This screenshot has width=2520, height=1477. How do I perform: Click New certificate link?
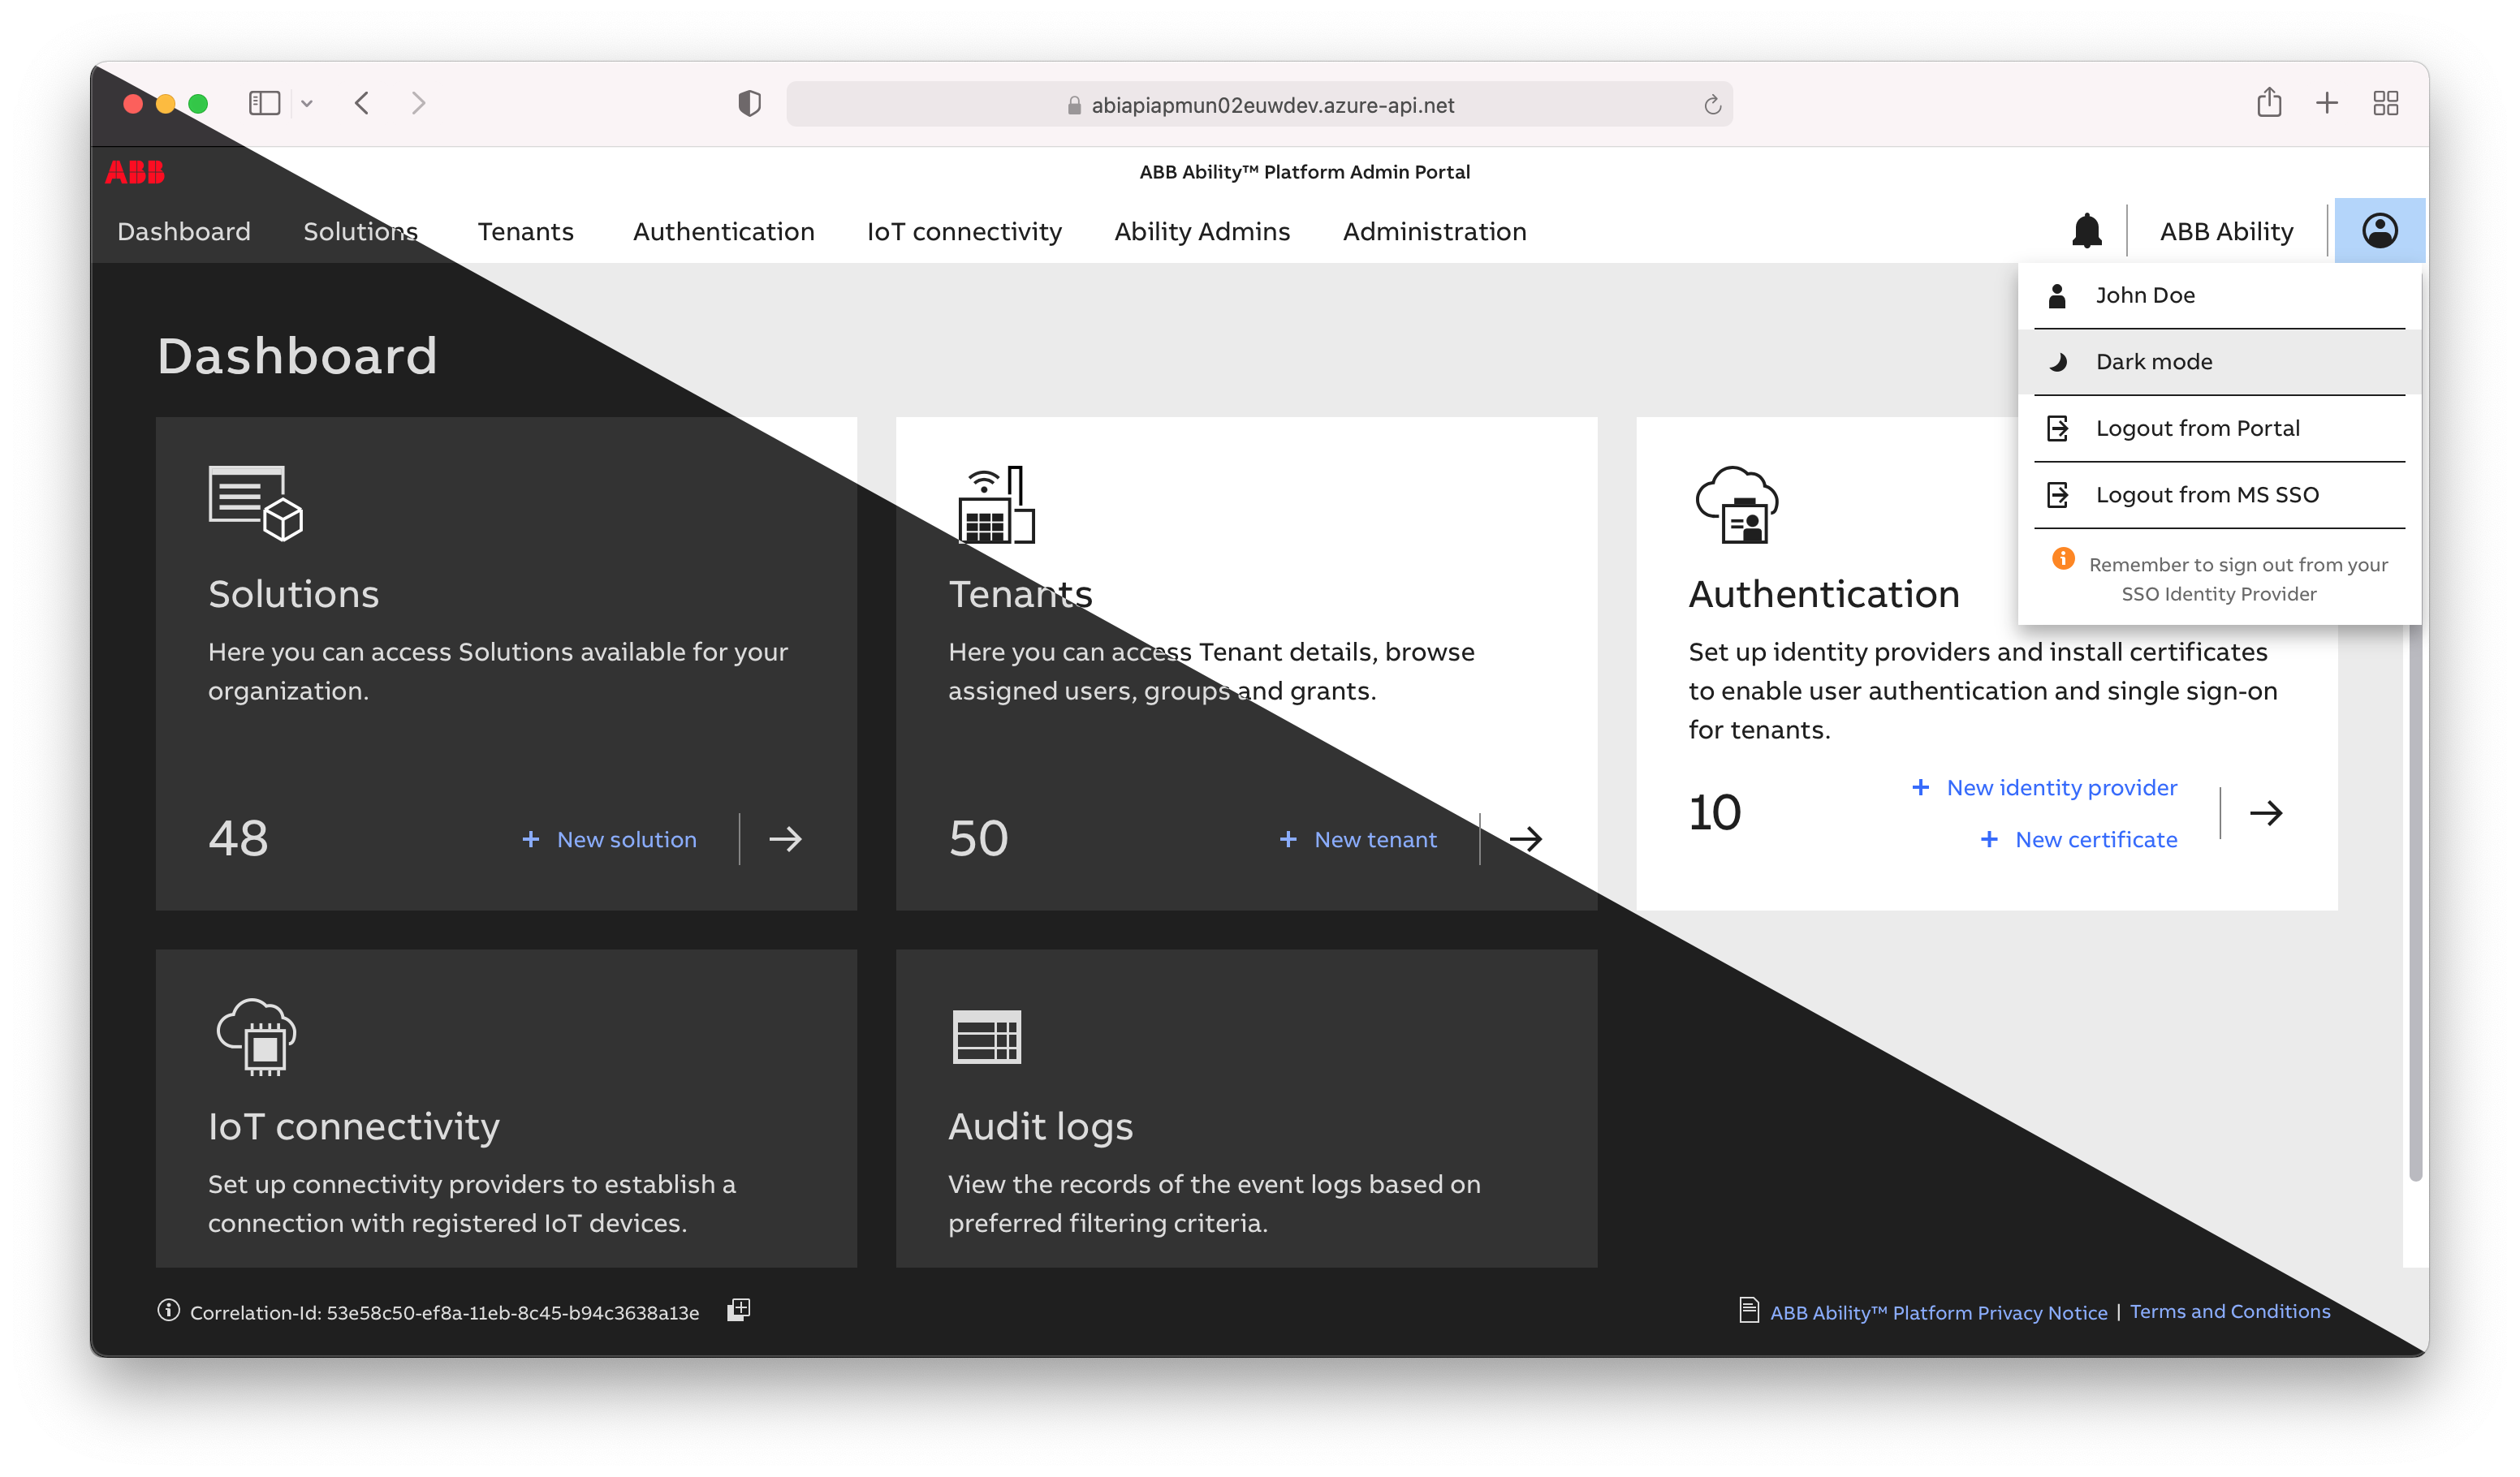[x=2078, y=839]
